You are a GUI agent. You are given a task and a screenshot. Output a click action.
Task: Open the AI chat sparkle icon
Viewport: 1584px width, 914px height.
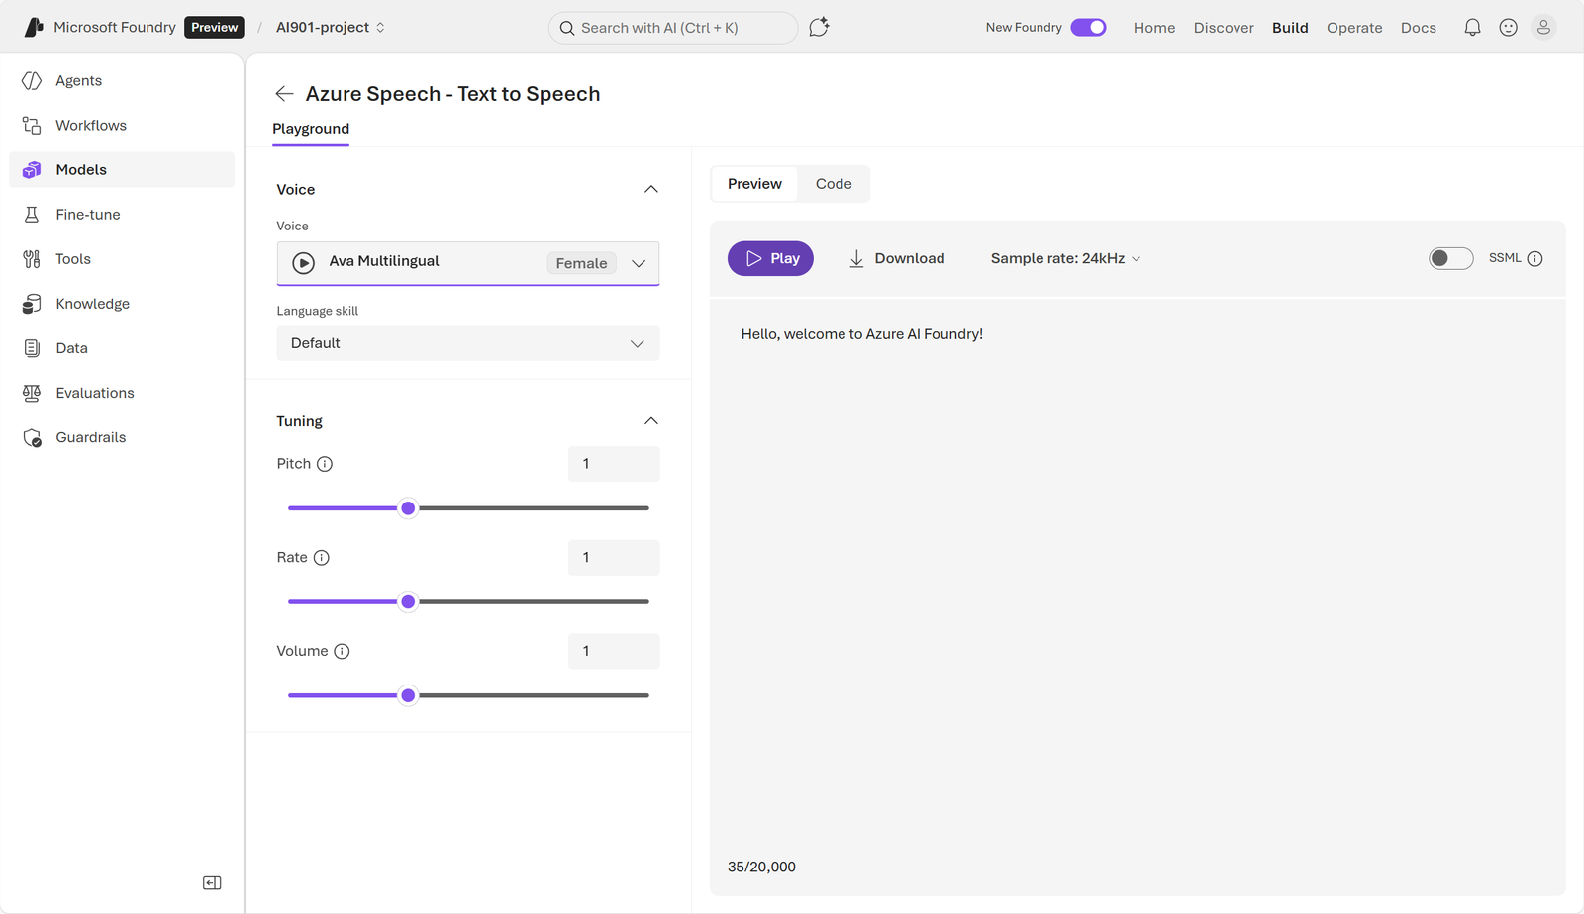[x=819, y=27]
